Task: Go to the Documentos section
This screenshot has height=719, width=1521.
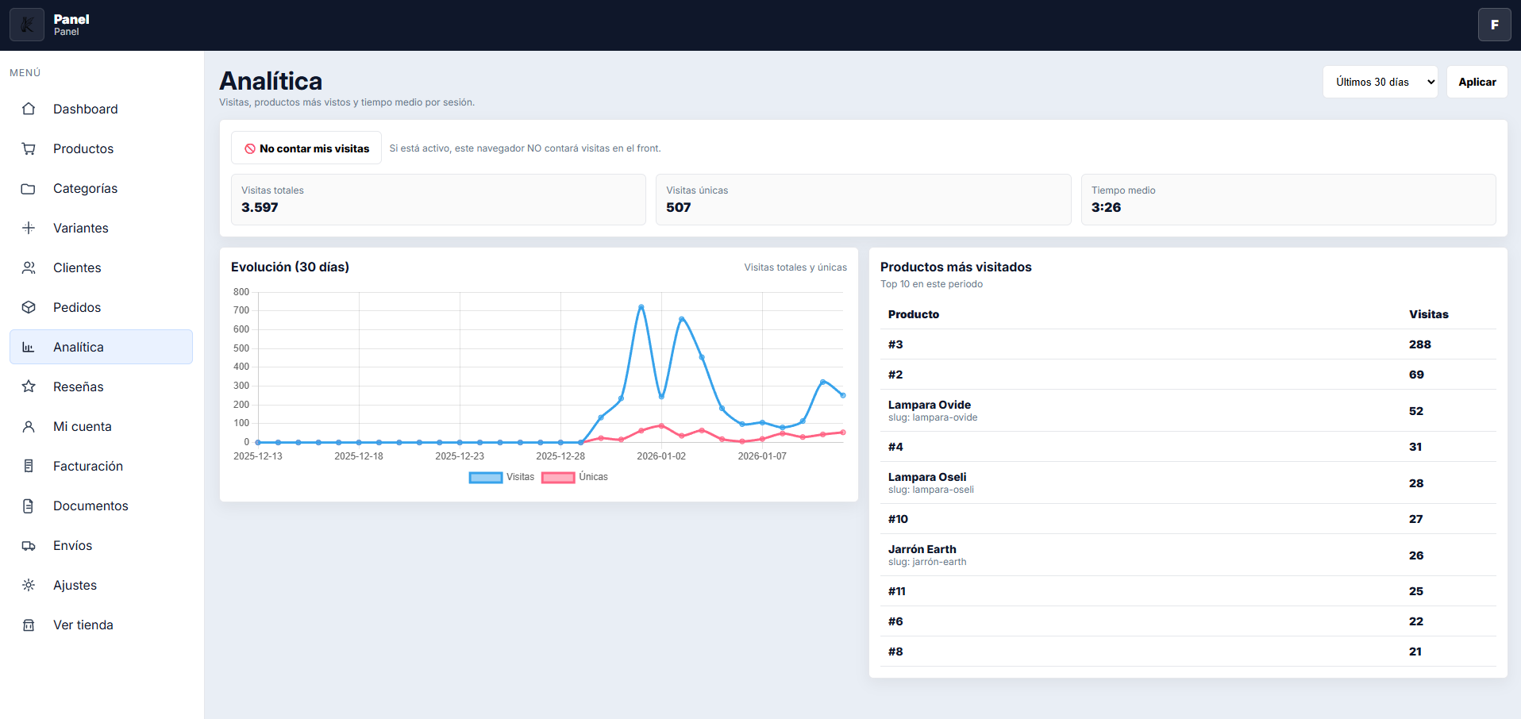Action: (90, 506)
